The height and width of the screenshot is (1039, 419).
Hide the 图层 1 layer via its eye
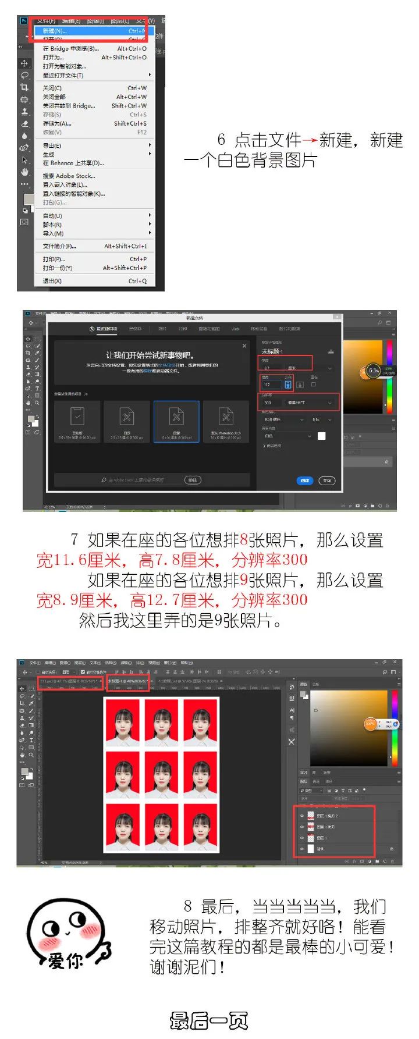(x=301, y=838)
